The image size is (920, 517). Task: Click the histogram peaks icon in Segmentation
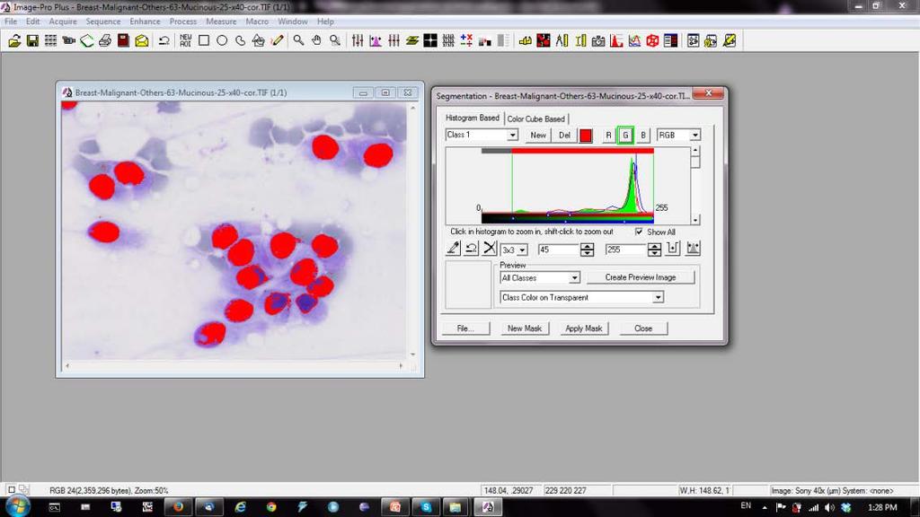[x=693, y=249]
